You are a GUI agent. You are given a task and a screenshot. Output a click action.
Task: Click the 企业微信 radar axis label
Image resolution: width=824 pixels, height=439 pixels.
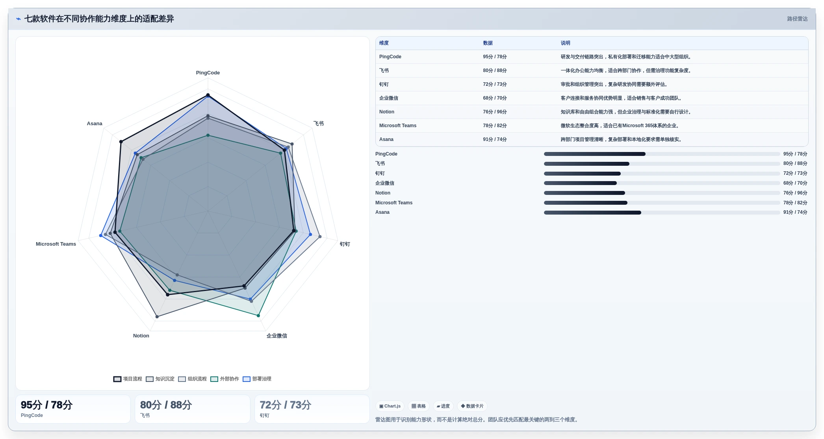point(277,336)
